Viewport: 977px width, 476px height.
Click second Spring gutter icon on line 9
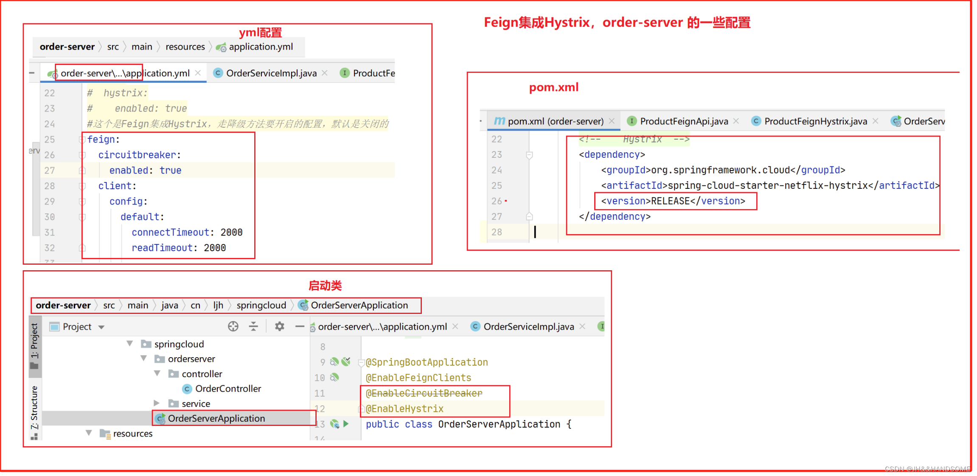click(346, 361)
